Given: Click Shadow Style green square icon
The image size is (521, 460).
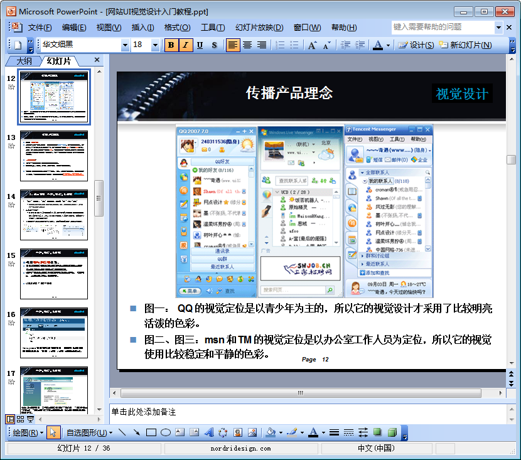Looking at the screenshot, I should (377, 432).
